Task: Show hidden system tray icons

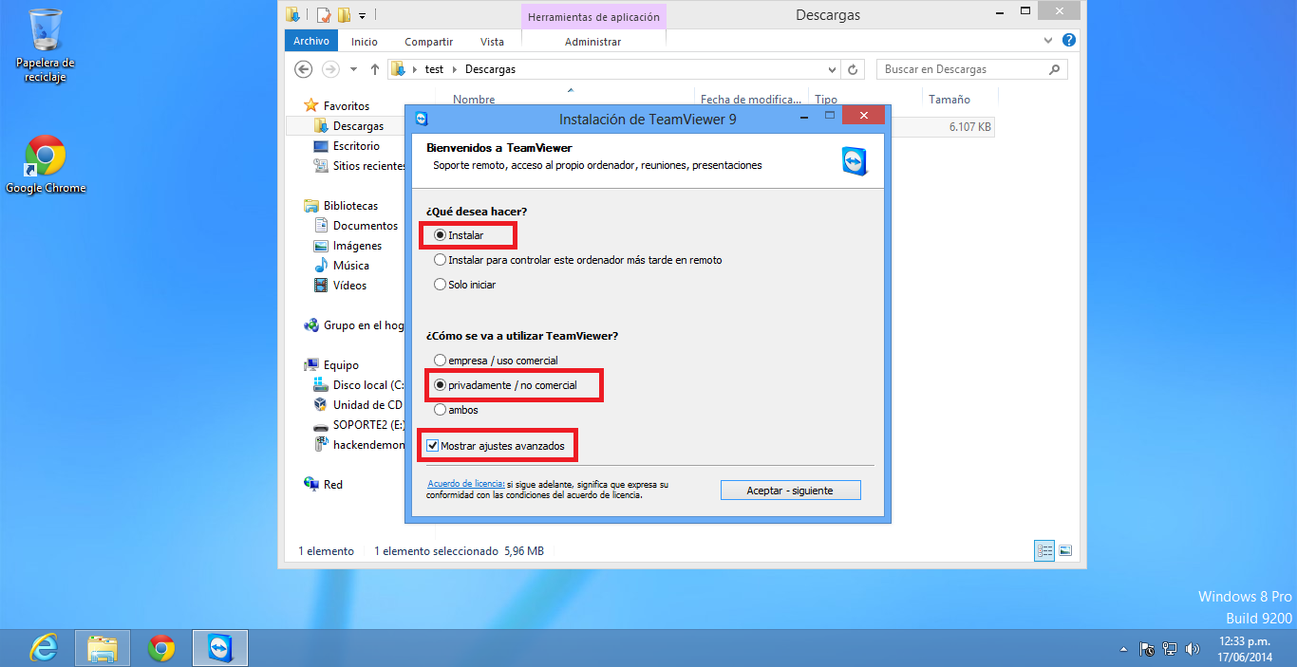Action: tap(1124, 650)
